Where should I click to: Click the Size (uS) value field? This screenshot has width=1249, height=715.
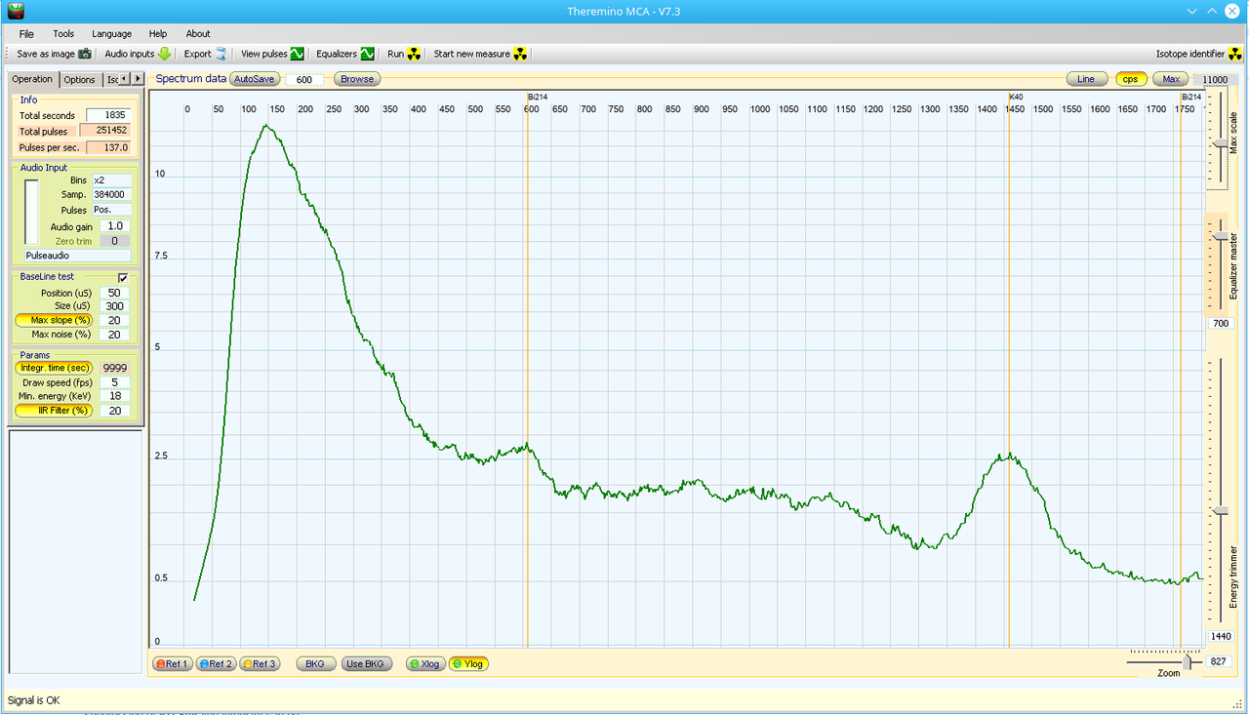coord(114,306)
